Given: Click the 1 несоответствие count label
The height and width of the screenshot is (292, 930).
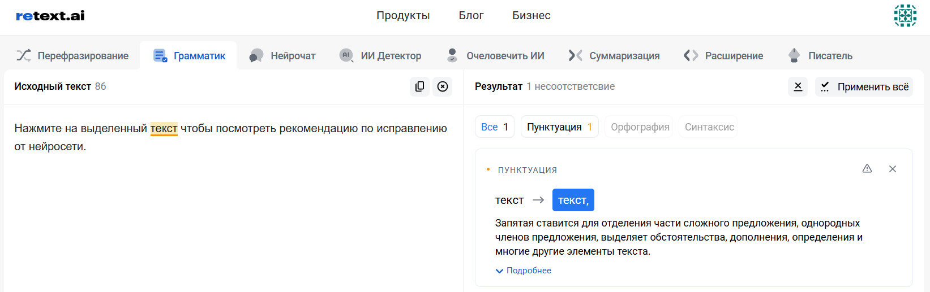Looking at the screenshot, I should tap(571, 86).
